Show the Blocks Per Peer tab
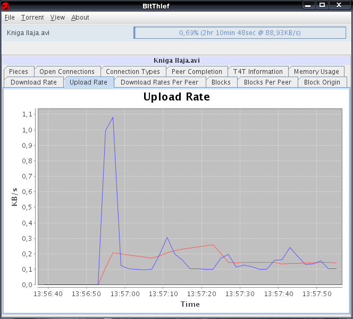The width and height of the screenshot is (353, 319). (x=268, y=82)
